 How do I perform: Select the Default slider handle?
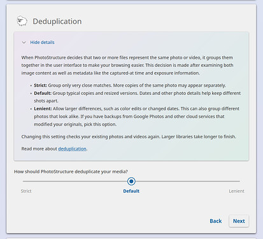(131, 181)
